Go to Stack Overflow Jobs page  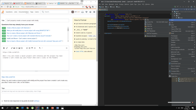[x=16, y=12]
